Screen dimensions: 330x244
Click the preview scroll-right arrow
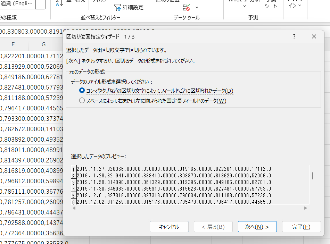tap(305, 208)
